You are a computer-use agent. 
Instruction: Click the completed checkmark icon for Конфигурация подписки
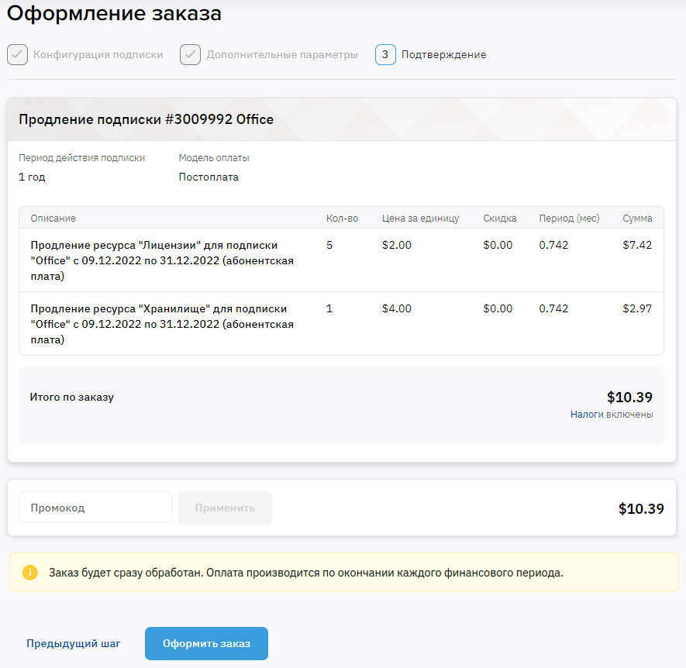[x=18, y=55]
